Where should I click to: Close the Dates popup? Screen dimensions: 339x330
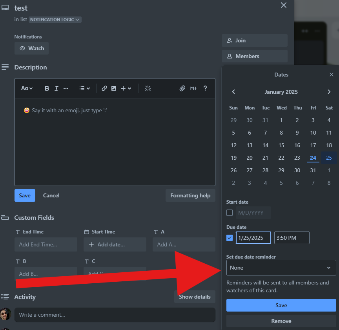pos(332,75)
